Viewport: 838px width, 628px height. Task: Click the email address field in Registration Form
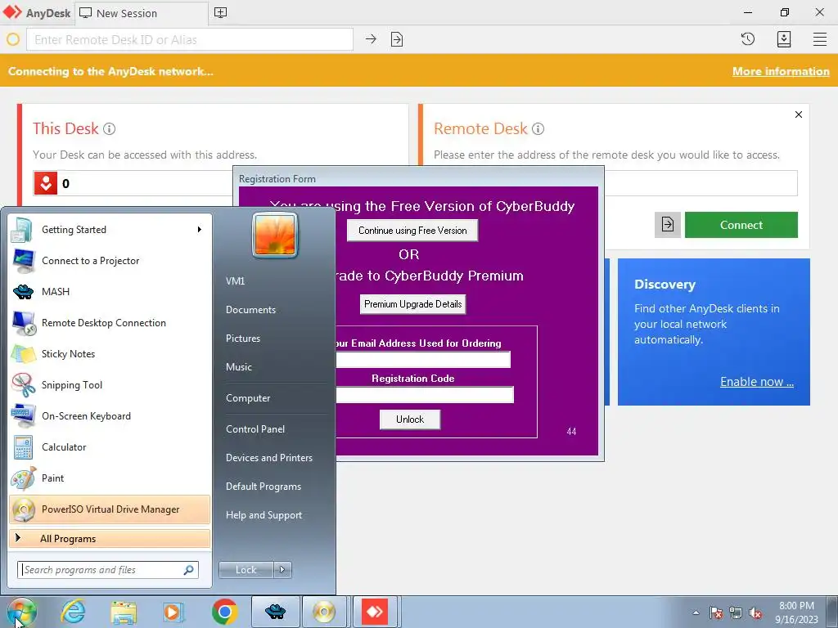tap(423, 360)
